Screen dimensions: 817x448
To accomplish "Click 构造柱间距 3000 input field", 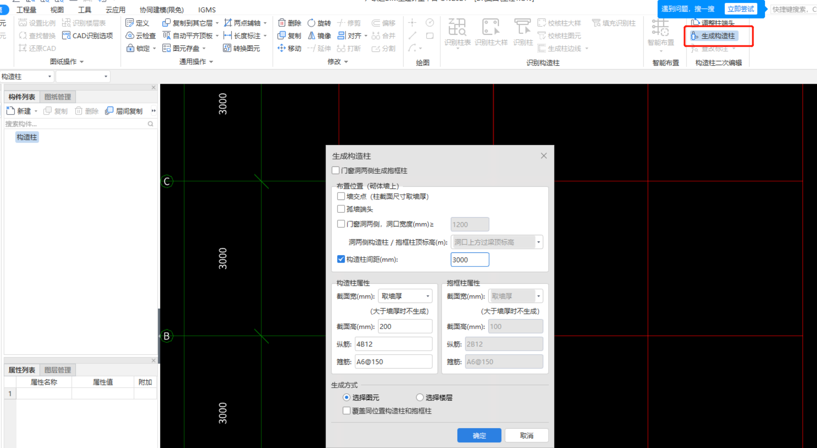I will coord(470,259).
